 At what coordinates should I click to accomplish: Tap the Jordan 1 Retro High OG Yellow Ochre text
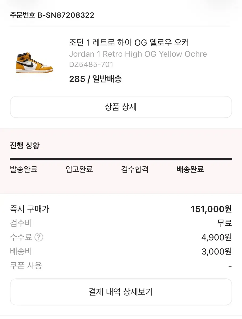click(138, 54)
